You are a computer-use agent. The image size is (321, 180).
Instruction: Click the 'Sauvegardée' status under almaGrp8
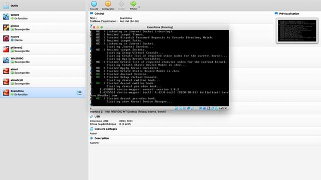click(x=22, y=83)
